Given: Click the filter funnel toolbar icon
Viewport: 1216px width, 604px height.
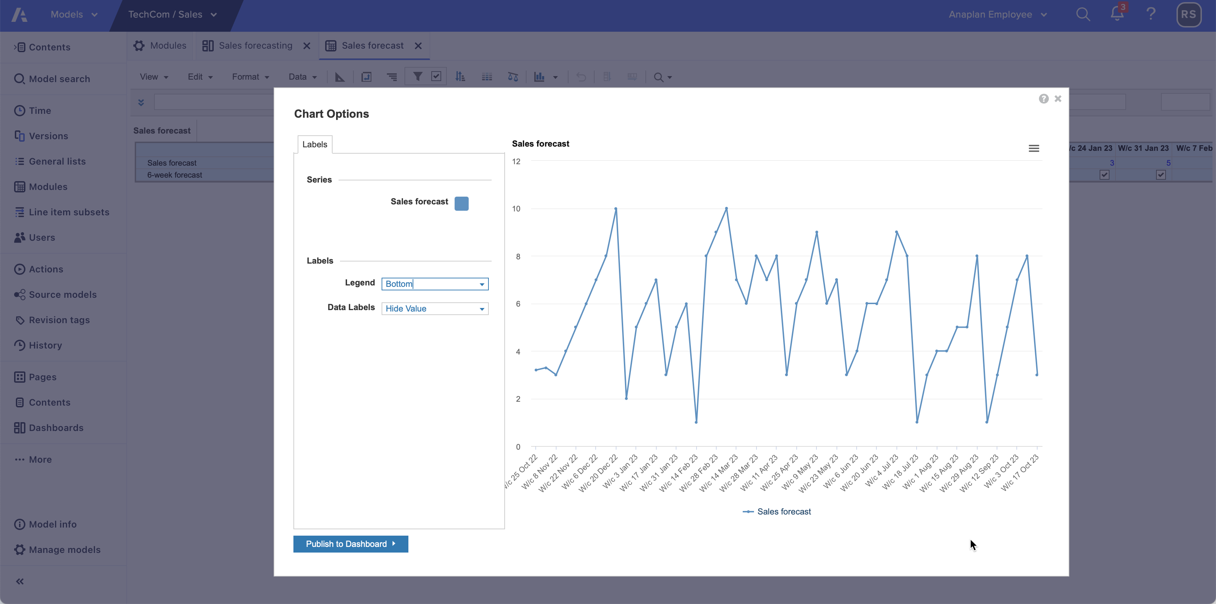Looking at the screenshot, I should click(x=417, y=76).
